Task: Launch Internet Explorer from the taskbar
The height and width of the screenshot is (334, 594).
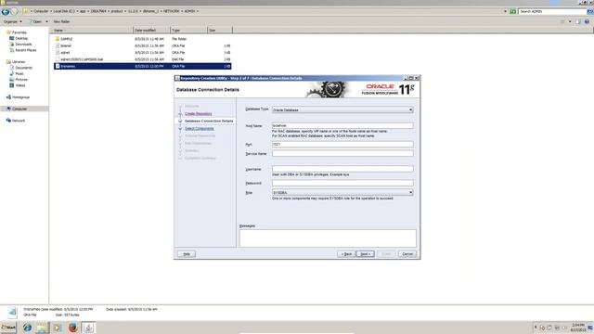Action: pyautogui.click(x=27, y=328)
